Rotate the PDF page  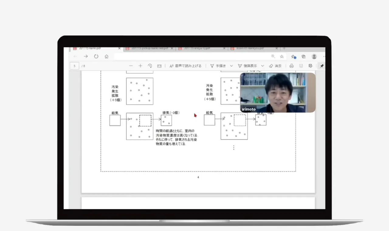coord(150,66)
